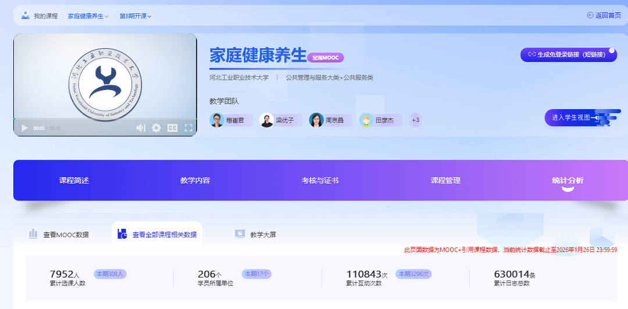628x309 pixels.
Task: Play the course intro video
Action: tap(24, 128)
